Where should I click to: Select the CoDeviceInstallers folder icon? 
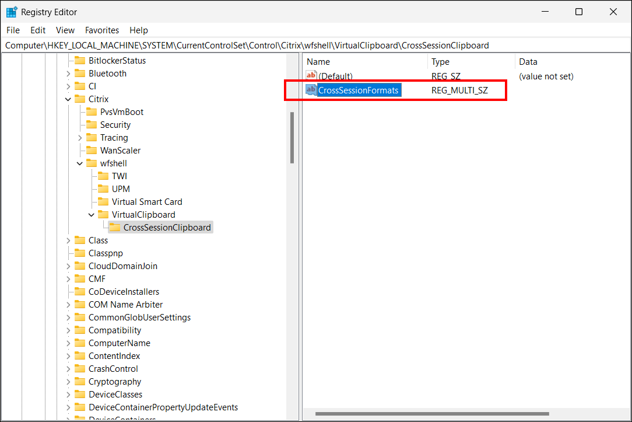click(x=80, y=292)
